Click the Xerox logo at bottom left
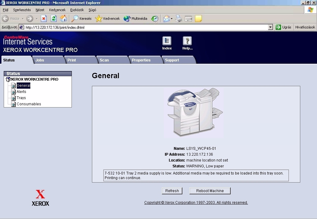The height and width of the screenshot is (219, 317). pos(40,198)
